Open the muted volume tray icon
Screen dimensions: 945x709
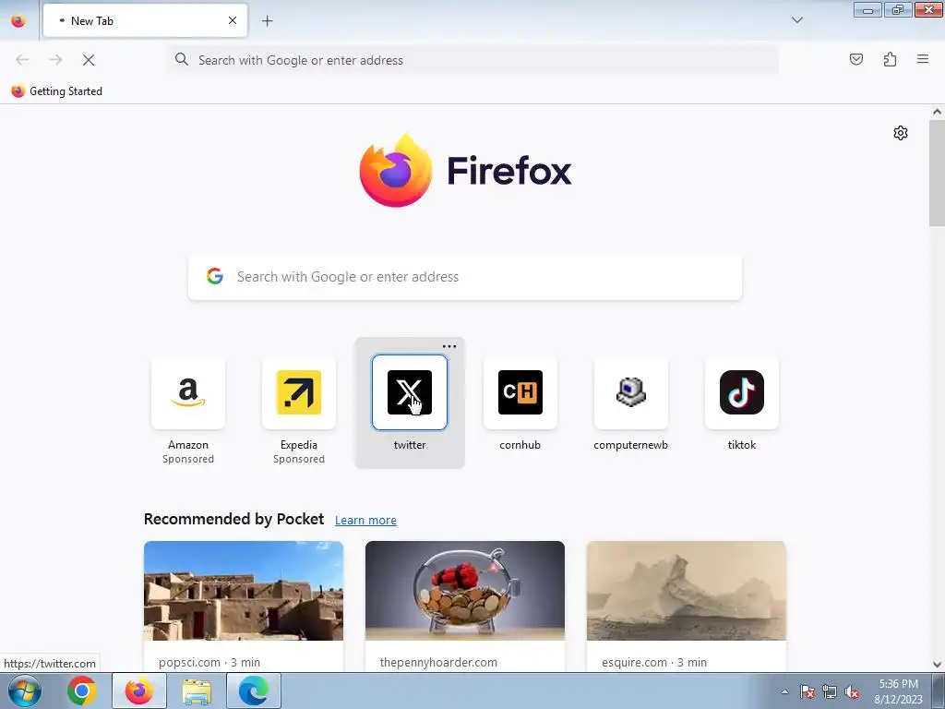point(852,691)
